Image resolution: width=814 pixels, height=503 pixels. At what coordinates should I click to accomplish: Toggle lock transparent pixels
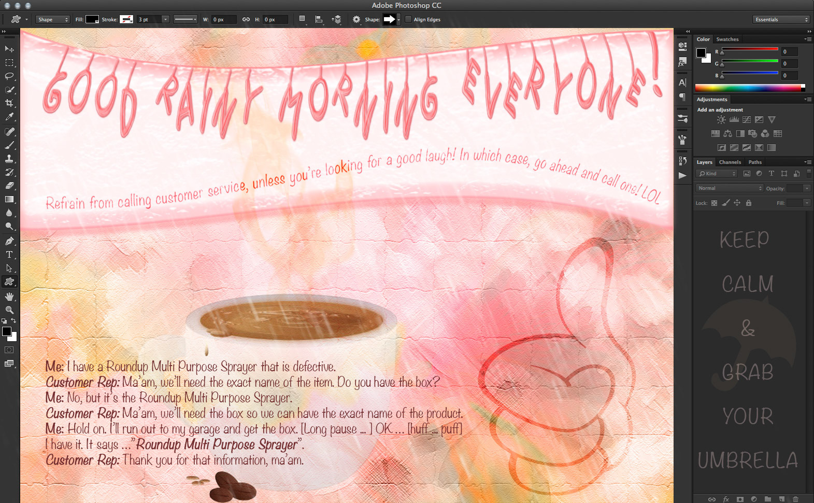(x=714, y=203)
